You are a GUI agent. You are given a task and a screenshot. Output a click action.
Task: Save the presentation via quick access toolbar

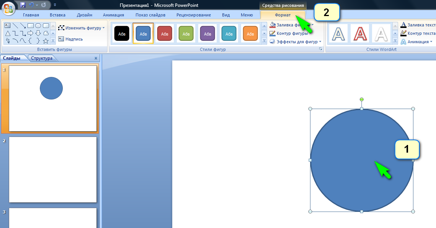click(x=23, y=5)
